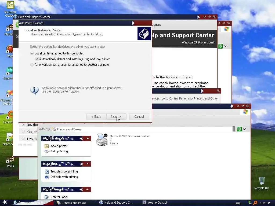Click the printer wizard icon in header
Screen dimensions: 275x206
[144, 34]
